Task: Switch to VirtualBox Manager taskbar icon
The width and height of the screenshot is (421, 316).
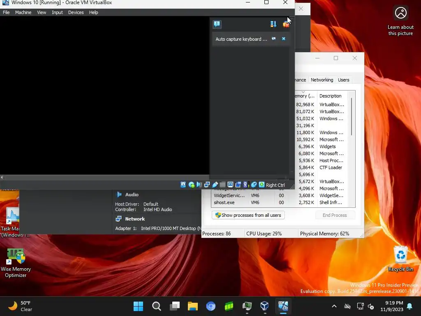Action: pyautogui.click(x=265, y=306)
